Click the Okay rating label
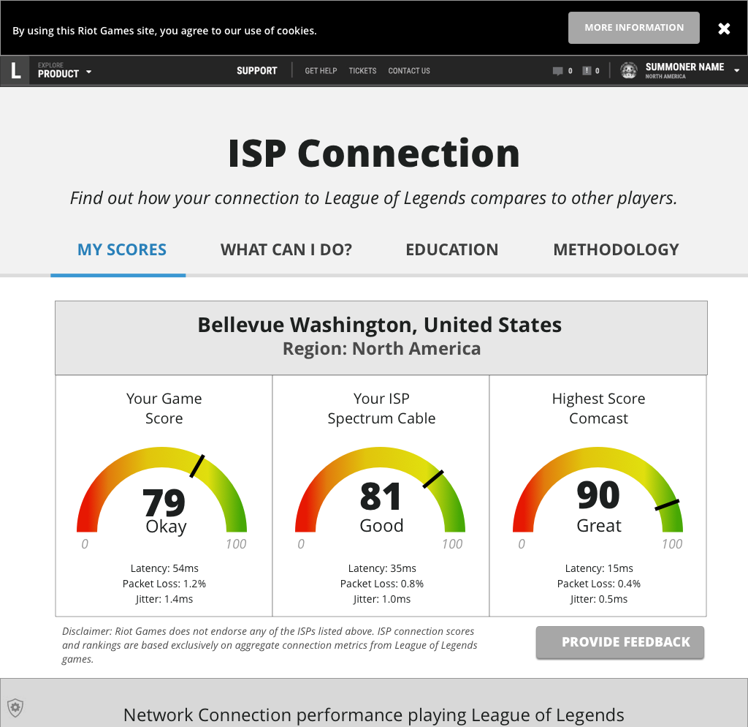This screenshot has height=727, width=748. tap(166, 527)
